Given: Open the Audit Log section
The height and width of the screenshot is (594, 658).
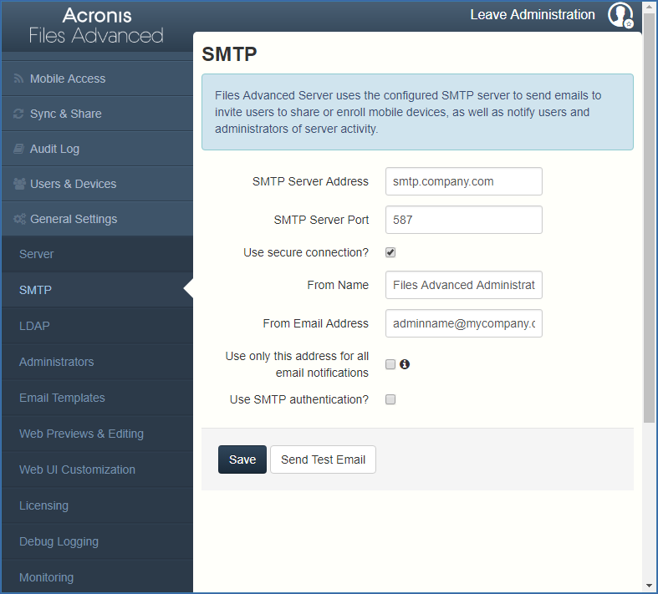Looking at the screenshot, I should tap(97, 149).
